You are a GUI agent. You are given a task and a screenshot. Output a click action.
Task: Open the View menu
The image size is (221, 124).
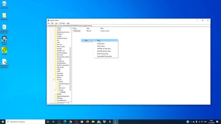(x=56, y=23)
